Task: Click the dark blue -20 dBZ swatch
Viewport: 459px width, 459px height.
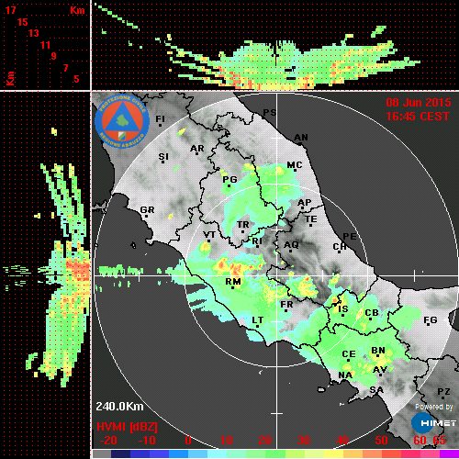Action: (x=120, y=453)
